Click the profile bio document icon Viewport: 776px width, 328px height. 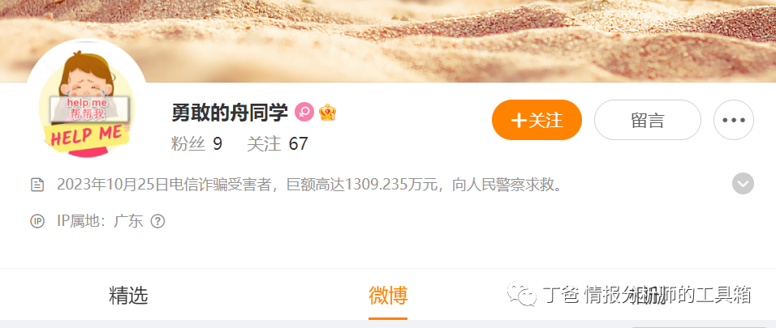point(37,185)
